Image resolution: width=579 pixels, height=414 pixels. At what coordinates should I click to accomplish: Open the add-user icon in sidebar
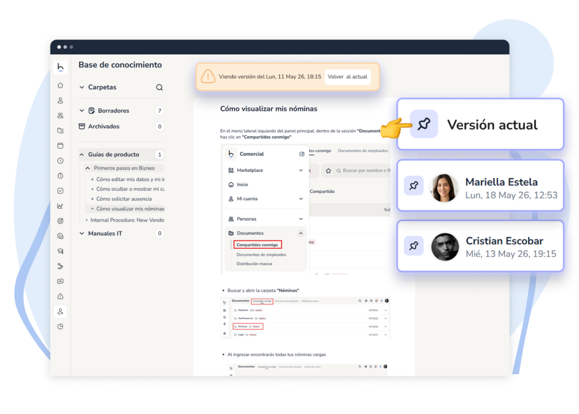(x=61, y=311)
